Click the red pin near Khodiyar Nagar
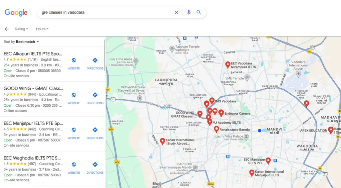 (x=306, y=104)
